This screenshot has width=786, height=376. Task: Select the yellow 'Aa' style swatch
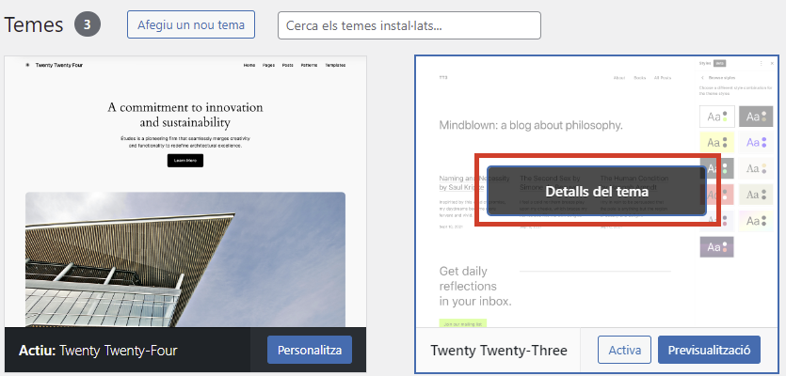point(717,143)
